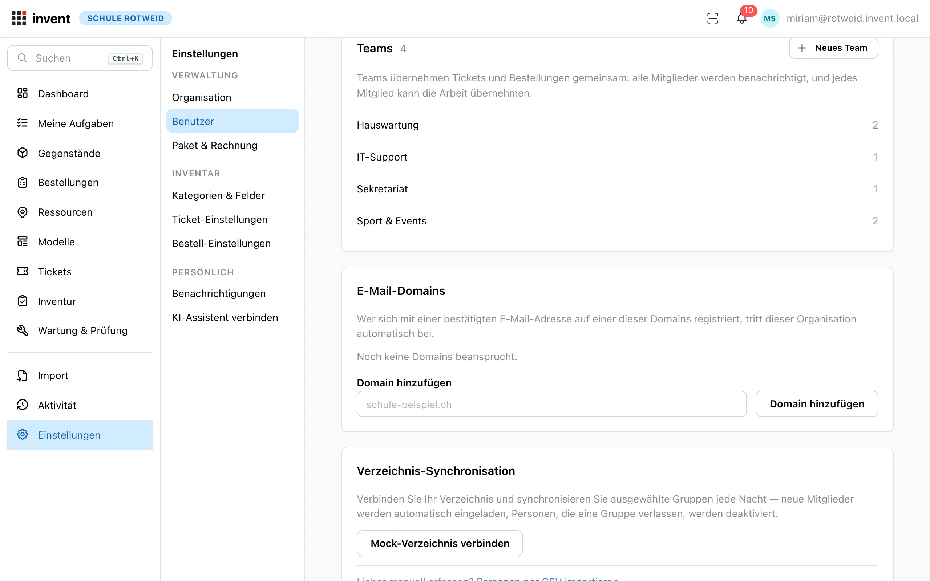Open KI-Assistent verbinden
The image size is (930, 581).
[x=232, y=317]
